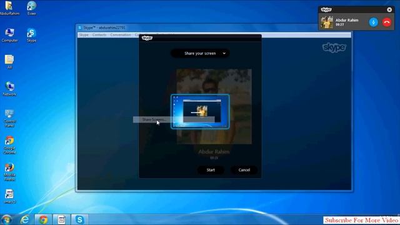Open the AbdurRahim folder on desktop
This screenshot has width=400, height=225.
(x=9, y=8)
